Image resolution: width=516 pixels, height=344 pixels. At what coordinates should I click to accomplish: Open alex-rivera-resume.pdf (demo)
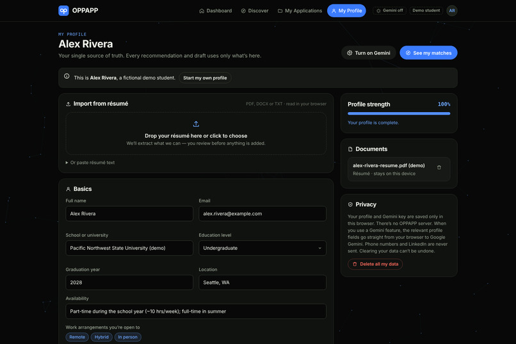tap(389, 165)
